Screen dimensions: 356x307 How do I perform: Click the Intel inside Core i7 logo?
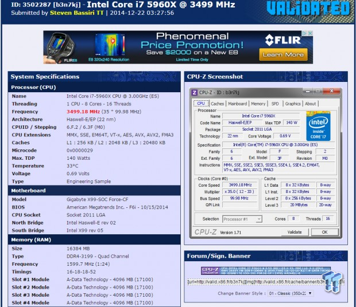[x=318, y=126]
